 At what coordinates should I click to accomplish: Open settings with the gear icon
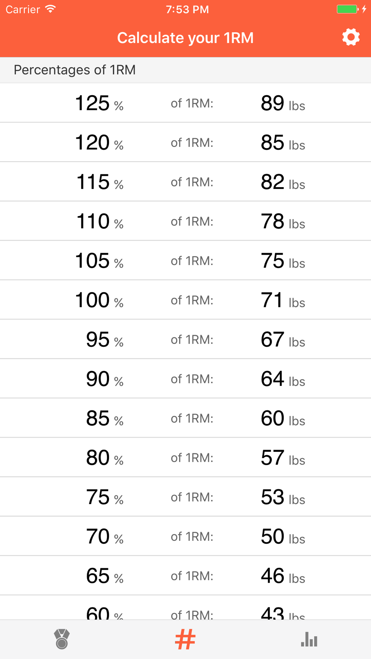tap(351, 37)
